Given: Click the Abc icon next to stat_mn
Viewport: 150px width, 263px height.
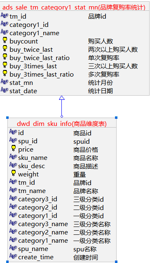Looking at the screenshot, I should [5, 82].
